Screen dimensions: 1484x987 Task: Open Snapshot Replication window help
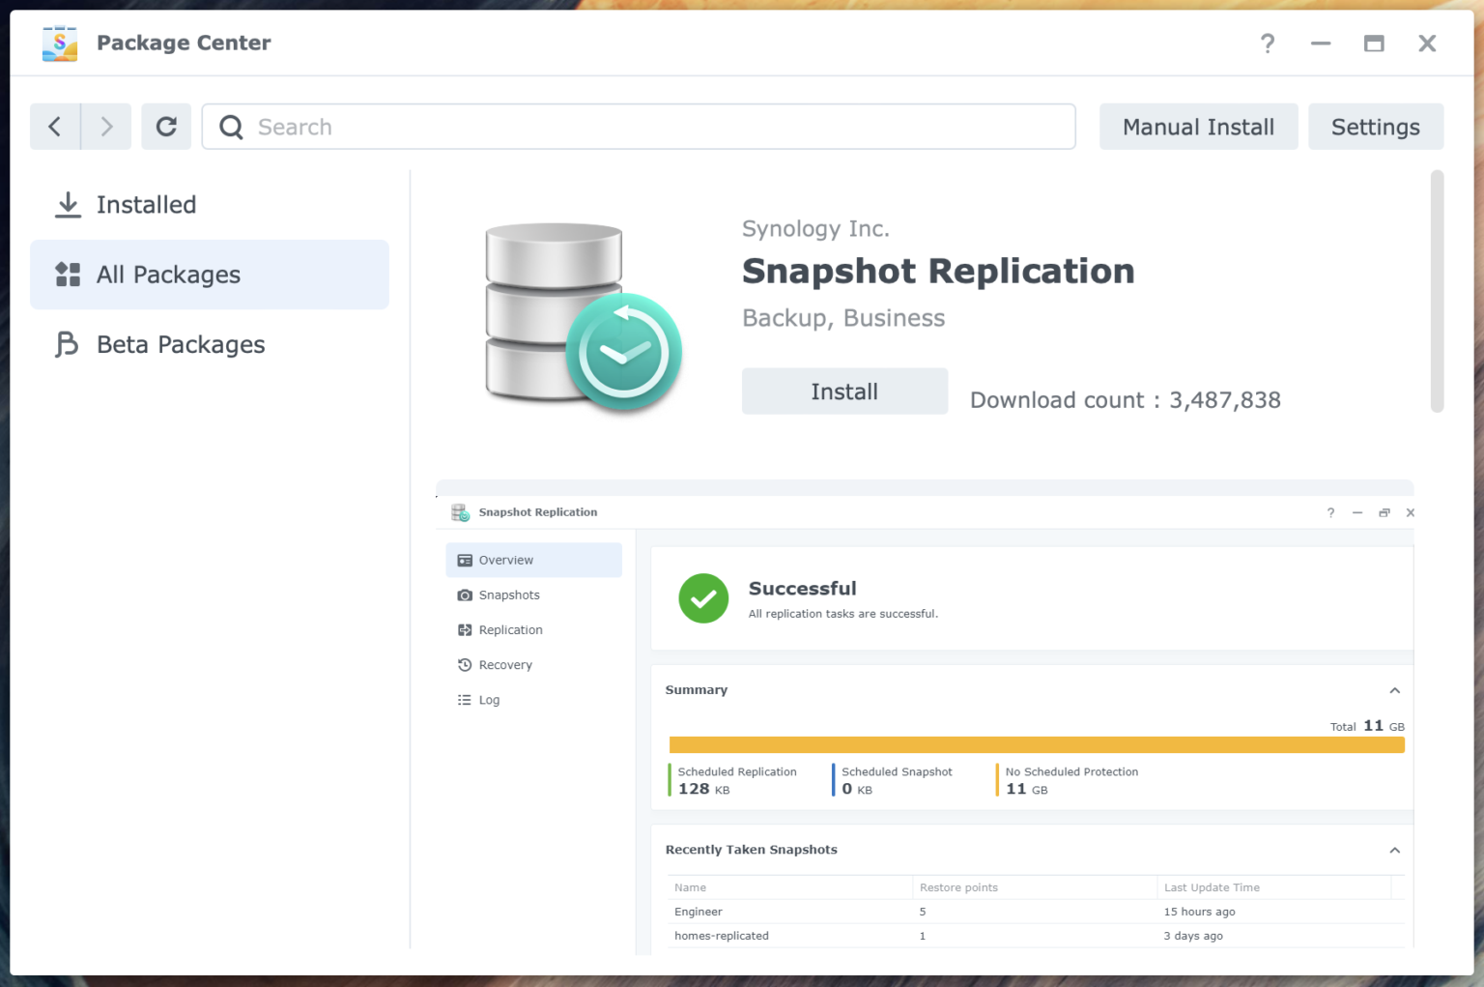pos(1330,512)
